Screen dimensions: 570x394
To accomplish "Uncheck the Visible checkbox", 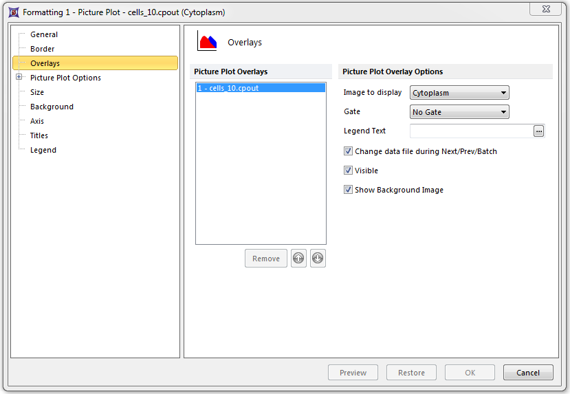I will pyautogui.click(x=349, y=171).
